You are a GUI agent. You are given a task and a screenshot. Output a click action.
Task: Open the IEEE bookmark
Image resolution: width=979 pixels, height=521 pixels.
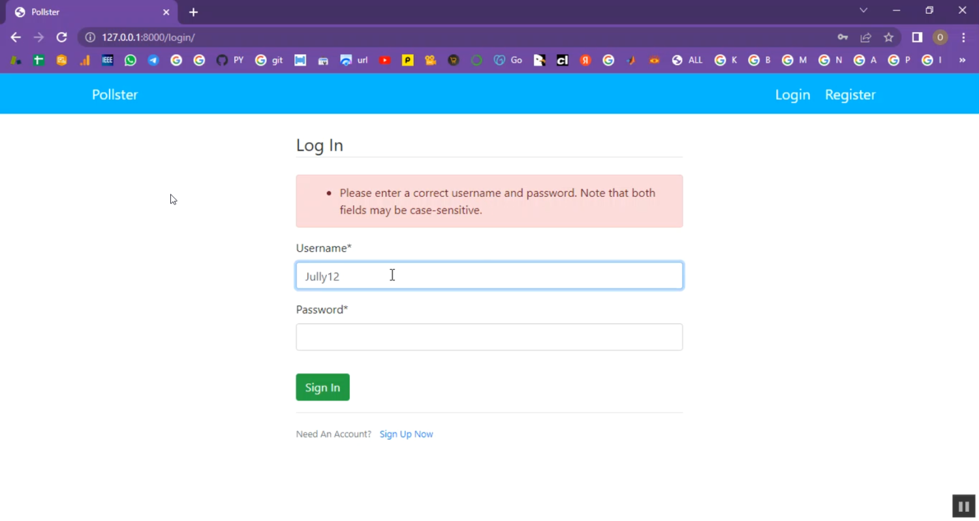pyautogui.click(x=108, y=60)
